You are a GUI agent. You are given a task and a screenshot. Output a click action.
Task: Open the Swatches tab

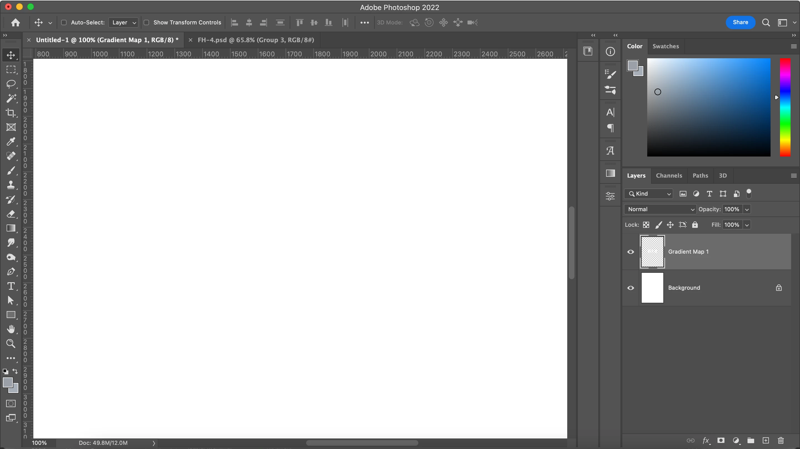[x=665, y=46]
